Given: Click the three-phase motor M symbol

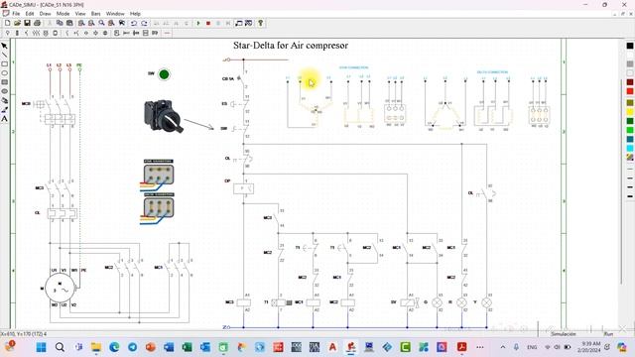Looking at the screenshot, I should tap(60, 288).
